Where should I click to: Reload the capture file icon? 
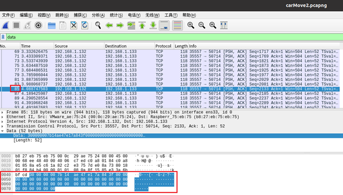[85, 26]
